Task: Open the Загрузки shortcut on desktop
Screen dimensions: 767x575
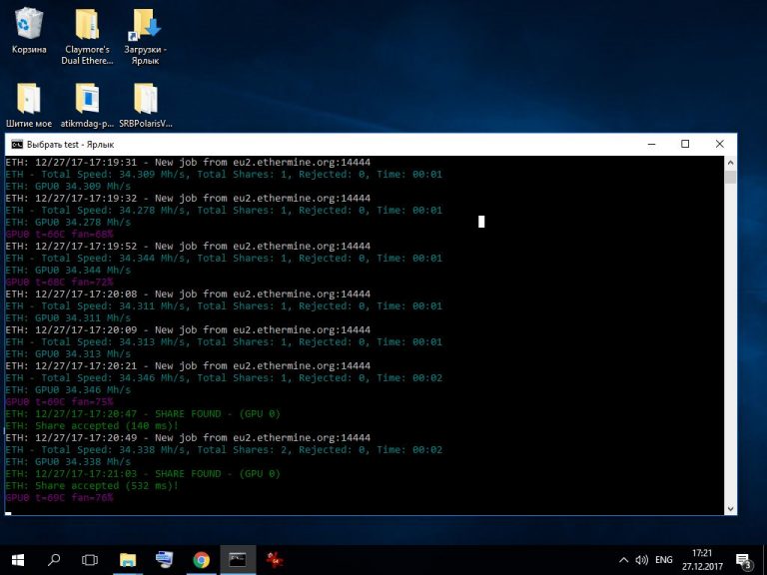Action: point(146,24)
